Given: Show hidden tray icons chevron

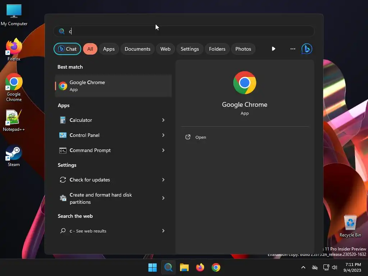Looking at the screenshot, I should [303, 267].
